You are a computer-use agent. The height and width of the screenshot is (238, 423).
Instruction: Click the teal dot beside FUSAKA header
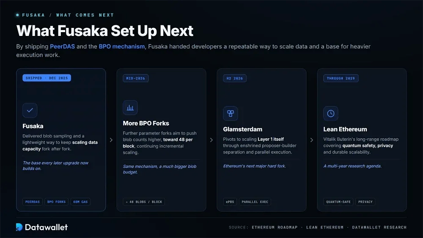17,15
